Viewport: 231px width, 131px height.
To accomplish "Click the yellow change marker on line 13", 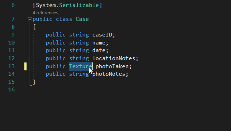I will pos(25,66).
